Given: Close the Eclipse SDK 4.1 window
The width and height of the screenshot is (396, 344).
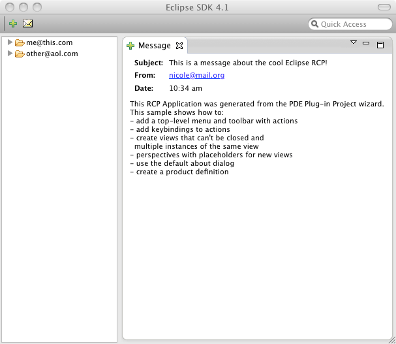Looking at the screenshot, I should [9, 7].
